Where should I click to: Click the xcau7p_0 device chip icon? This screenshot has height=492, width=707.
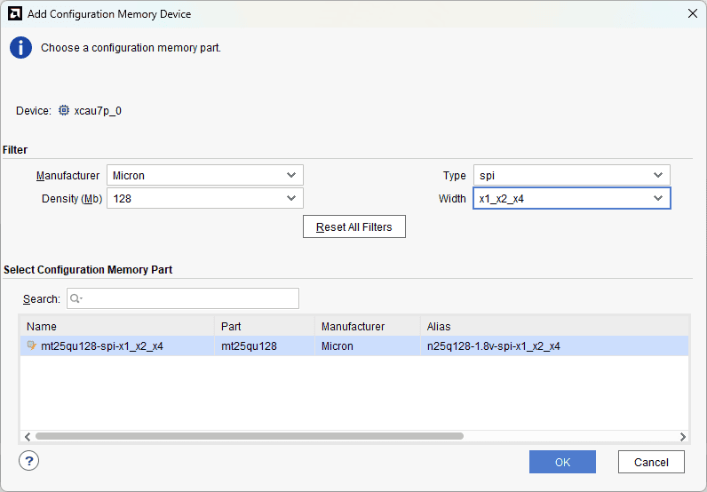[64, 111]
